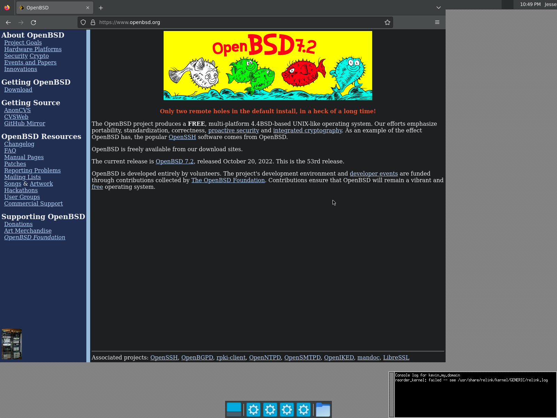Click the Artwork link
The width and height of the screenshot is (557, 418).
pyautogui.click(x=41, y=184)
